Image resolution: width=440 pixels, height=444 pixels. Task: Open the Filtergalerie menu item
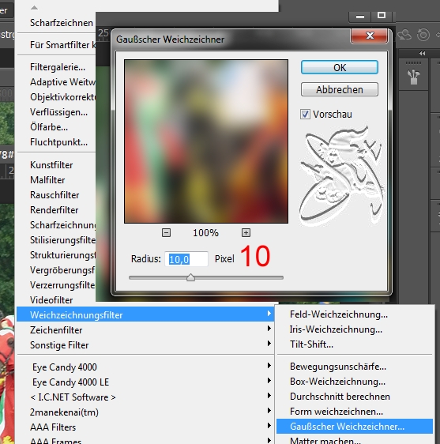58,67
